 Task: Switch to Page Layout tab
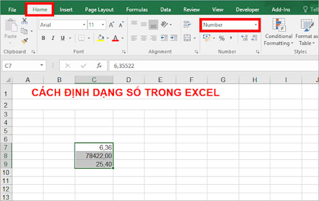click(x=99, y=9)
